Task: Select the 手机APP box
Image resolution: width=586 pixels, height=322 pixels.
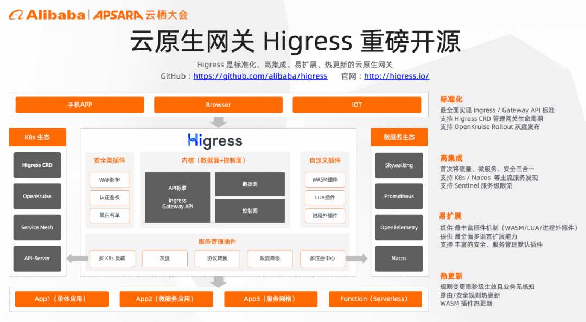Action: tap(80, 105)
